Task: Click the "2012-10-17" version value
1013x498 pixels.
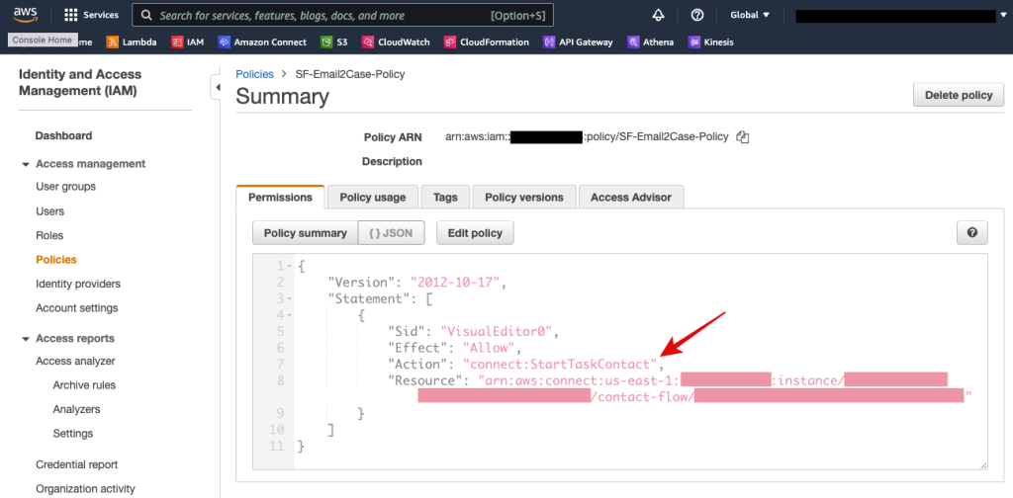Action: (455, 283)
